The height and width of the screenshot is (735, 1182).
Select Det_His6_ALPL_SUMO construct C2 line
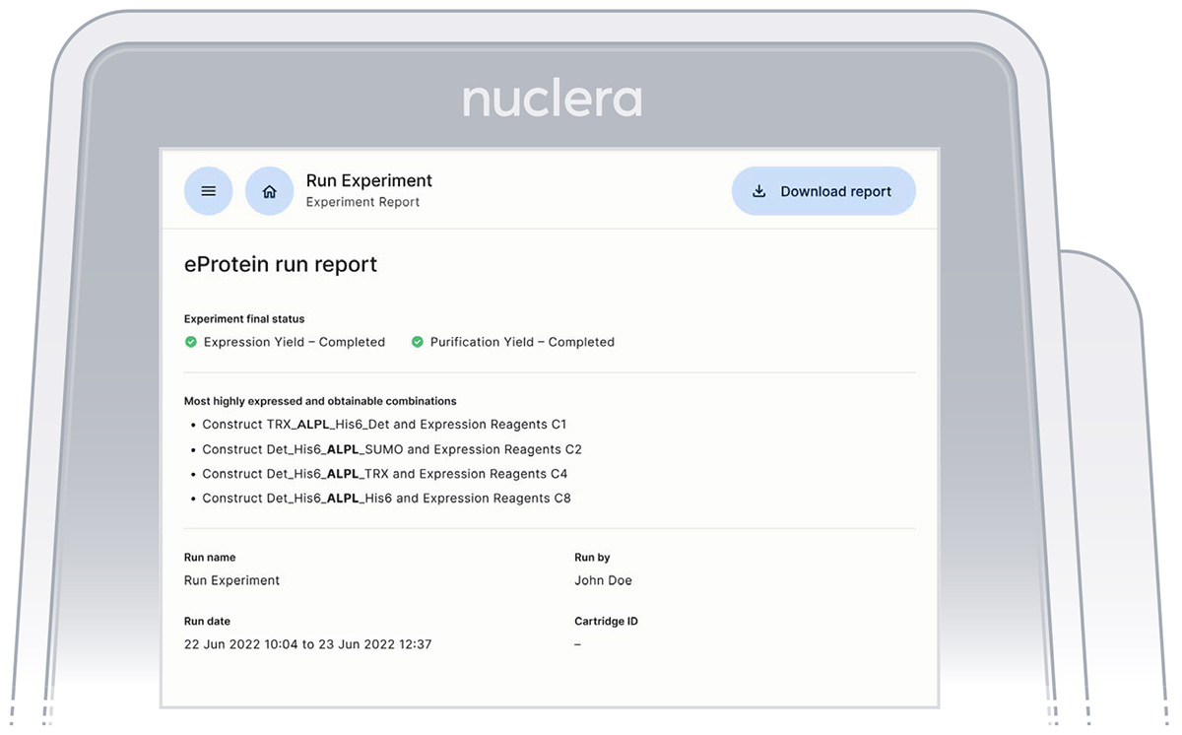392,449
